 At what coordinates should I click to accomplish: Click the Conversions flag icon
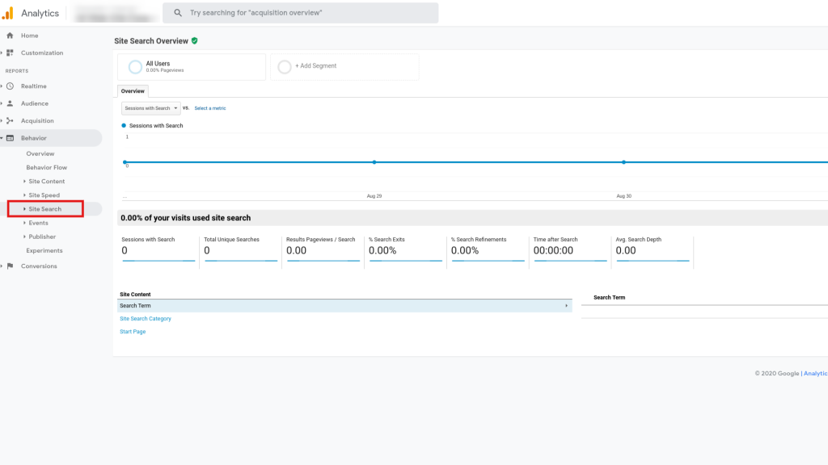(x=10, y=266)
